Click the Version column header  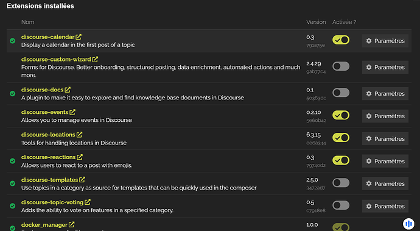pyautogui.click(x=316, y=22)
